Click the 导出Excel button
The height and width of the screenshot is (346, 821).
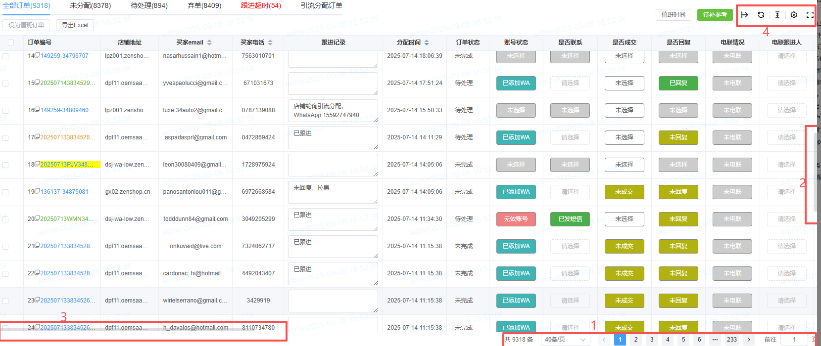(x=75, y=25)
